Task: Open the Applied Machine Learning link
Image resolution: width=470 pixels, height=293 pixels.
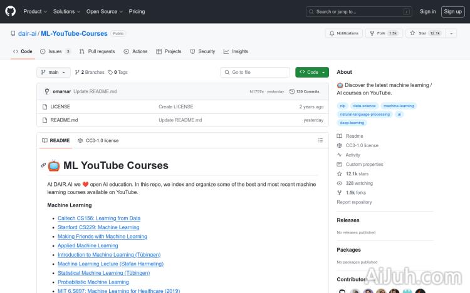Action: 88,245
